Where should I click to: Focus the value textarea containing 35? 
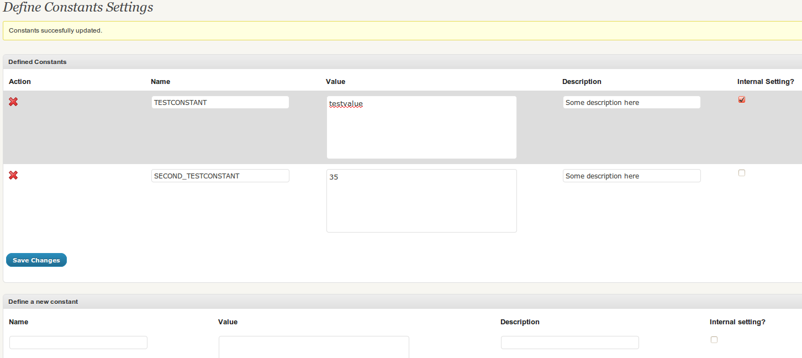pyautogui.click(x=421, y=201)
